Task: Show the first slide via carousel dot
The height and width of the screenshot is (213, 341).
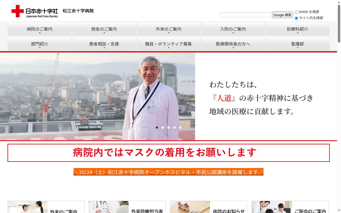Action: click(157, 128)
